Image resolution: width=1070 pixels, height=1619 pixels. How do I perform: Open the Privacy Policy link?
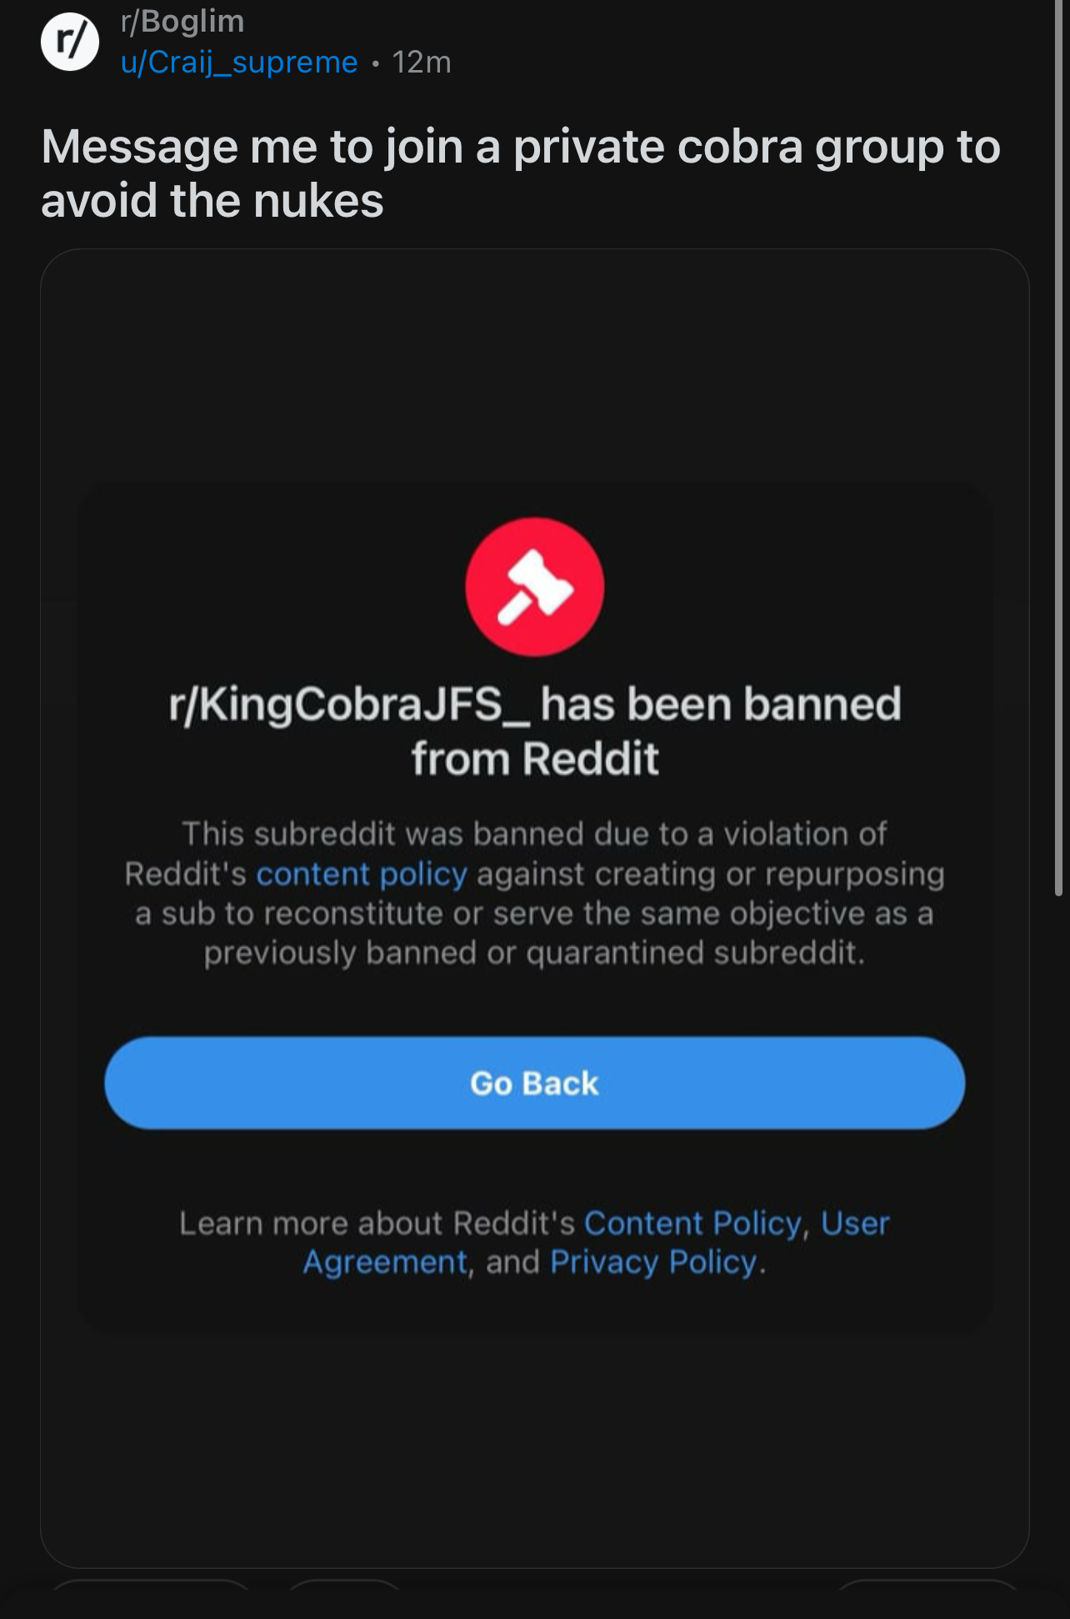click(654, 1262)
